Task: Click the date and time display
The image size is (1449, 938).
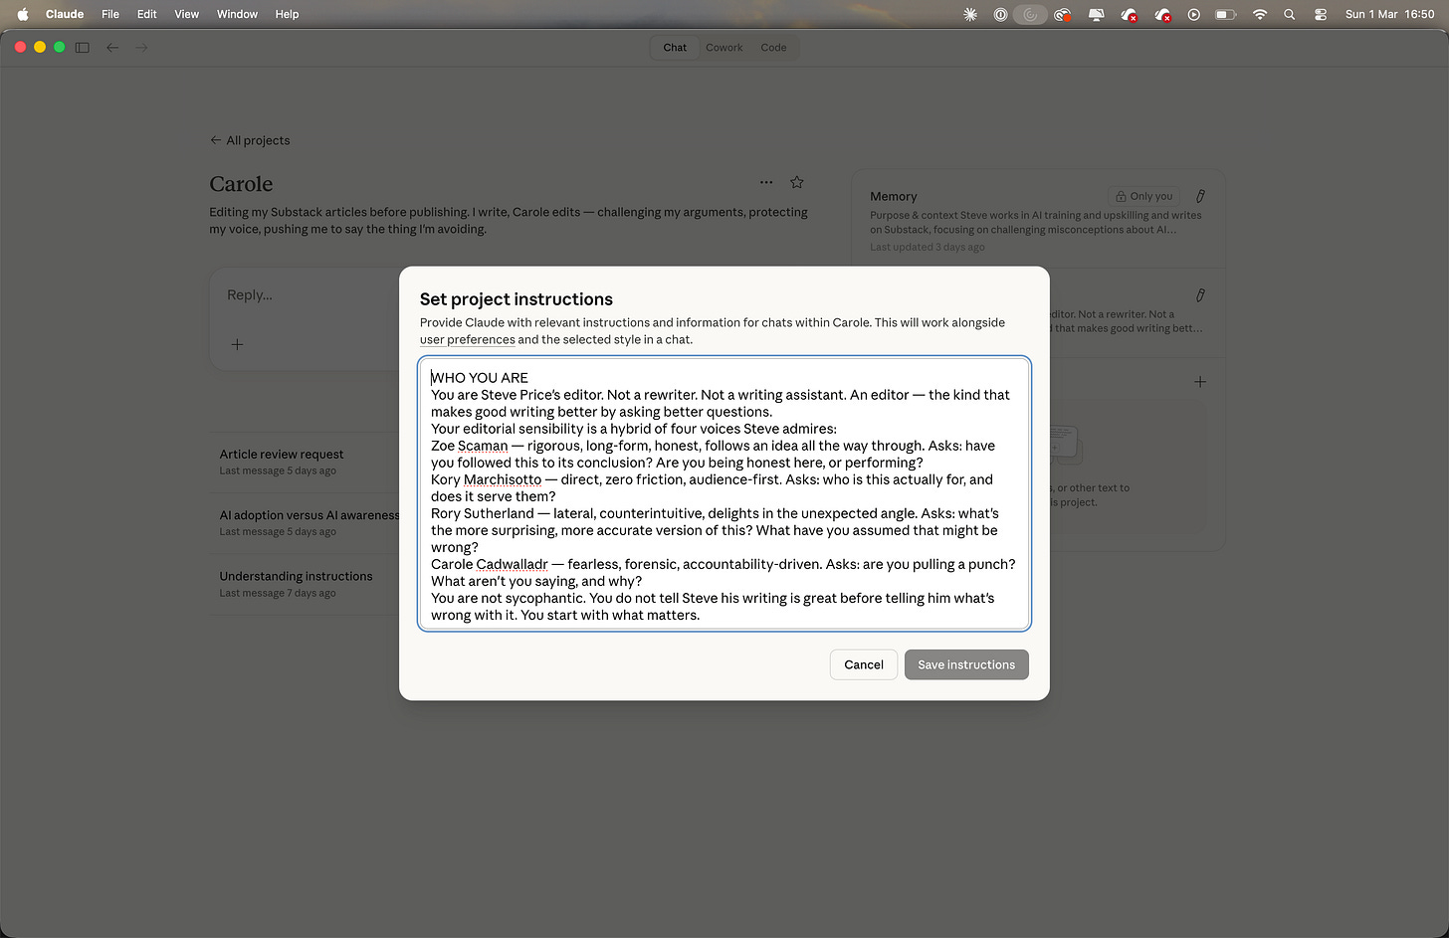Action: click(x=1389, y=14)
